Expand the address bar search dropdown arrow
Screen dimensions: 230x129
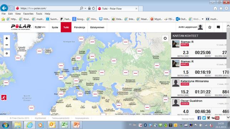click(85, 9)
